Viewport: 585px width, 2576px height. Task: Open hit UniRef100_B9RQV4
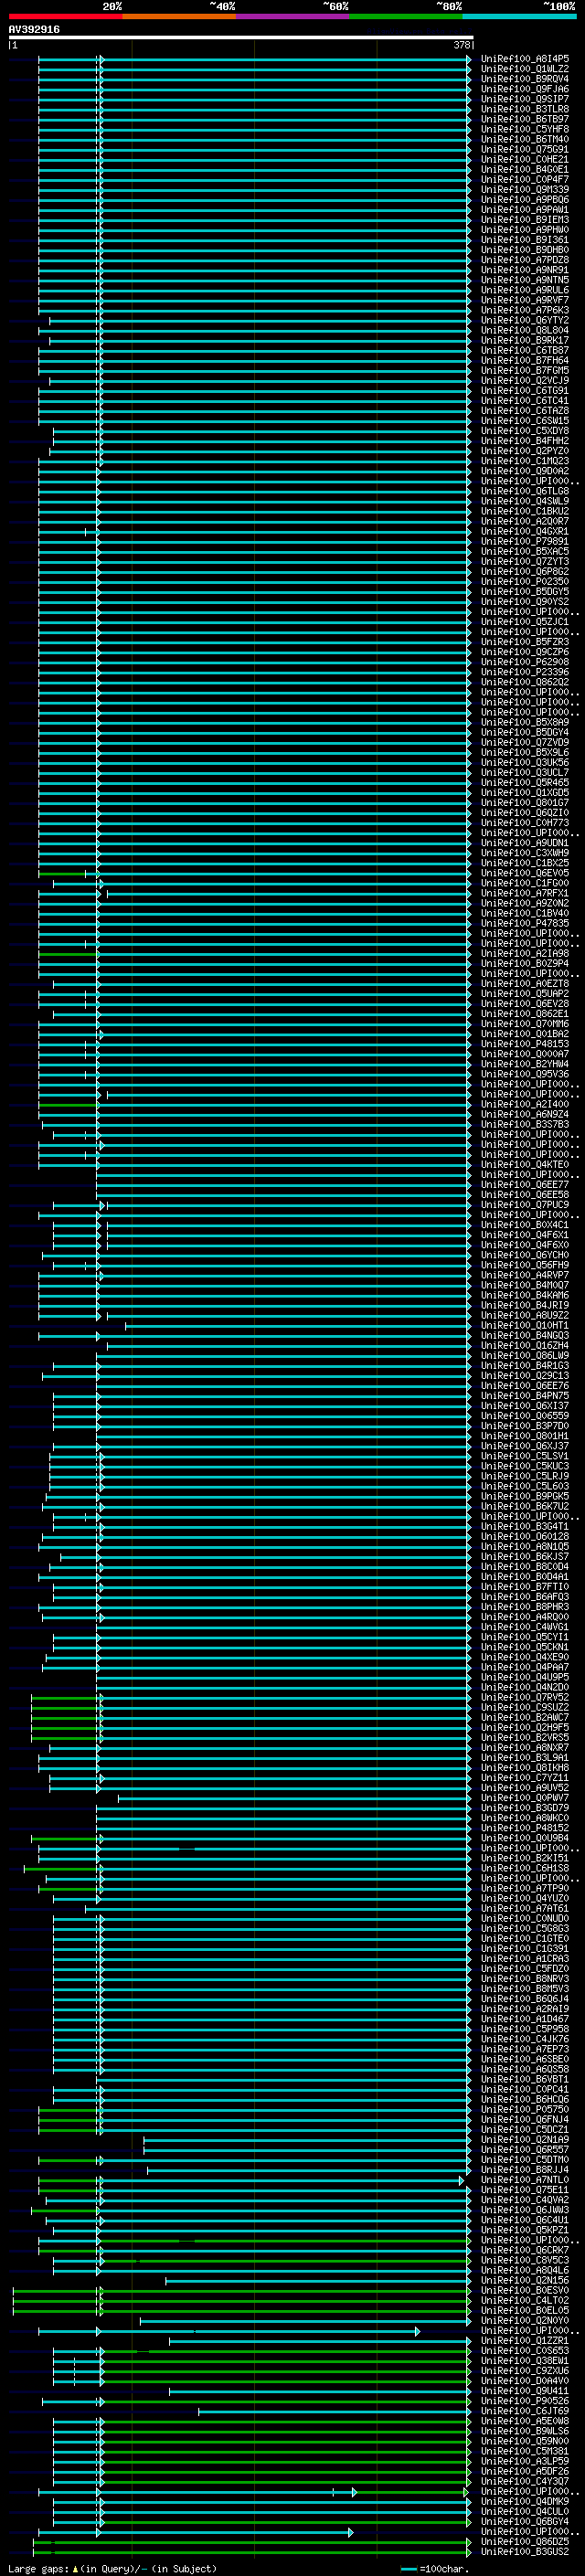click(525, 79)
